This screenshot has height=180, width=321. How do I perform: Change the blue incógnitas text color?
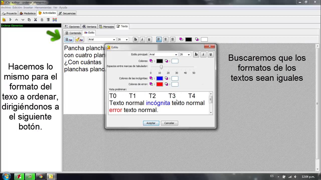(160, 78)
